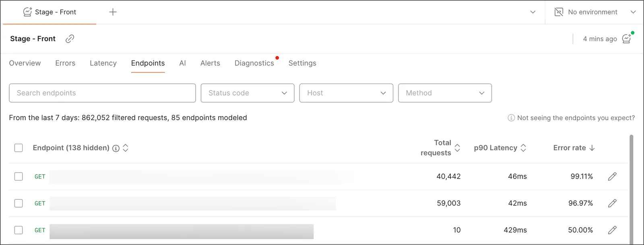Click the 50.00% error rate value
Screen dimensions: 644x245
(x=580, y=230)
